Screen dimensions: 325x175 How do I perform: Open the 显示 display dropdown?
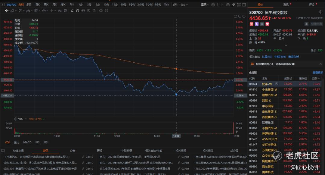click(x=205, y=5)
